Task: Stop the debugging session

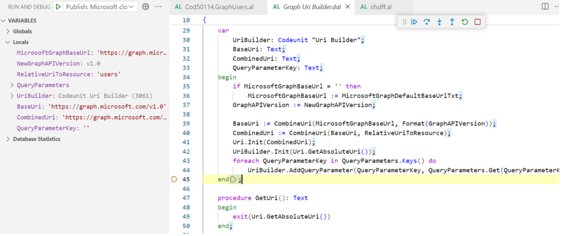Action: (477, 22)
